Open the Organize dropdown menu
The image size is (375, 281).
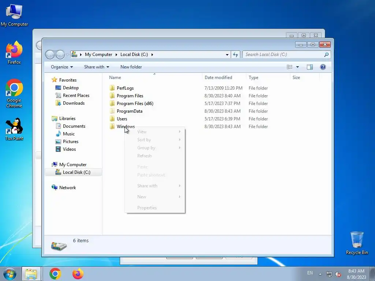(x=62, y=67)
